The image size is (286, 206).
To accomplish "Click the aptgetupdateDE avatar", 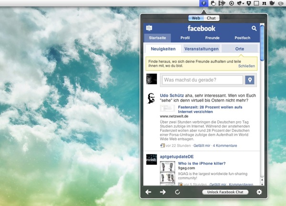I will pyautogui.click(x=152, y=159).
